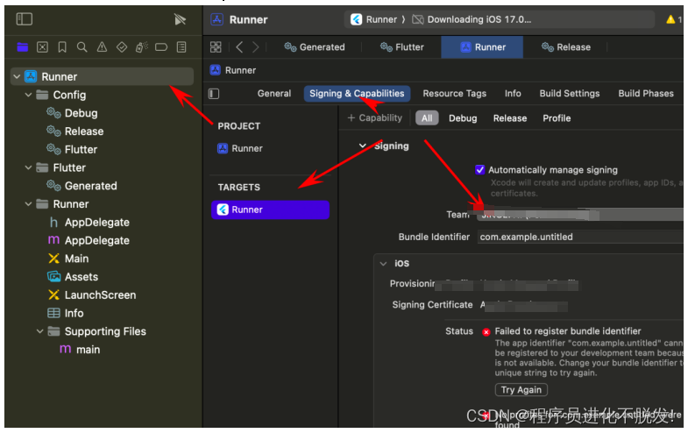Click the yellow warning indicator in toolbar
This screenshot has width=688, height=433.
(670, 19)
